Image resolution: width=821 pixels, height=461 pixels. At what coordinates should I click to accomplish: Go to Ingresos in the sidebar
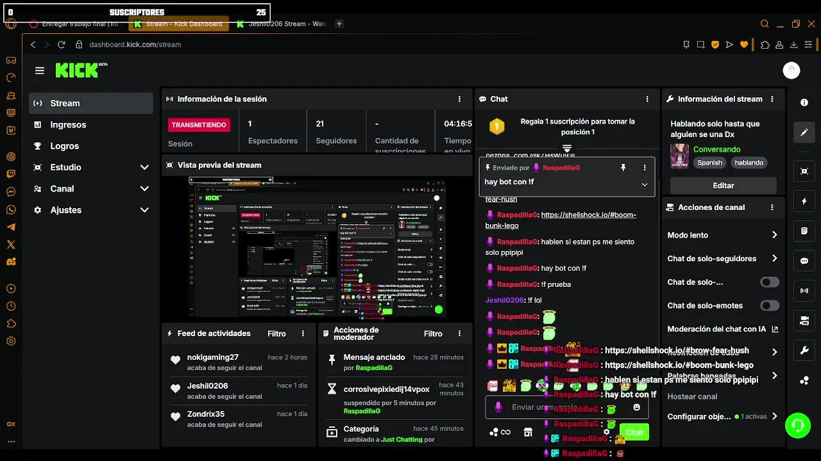click(91, 125)
